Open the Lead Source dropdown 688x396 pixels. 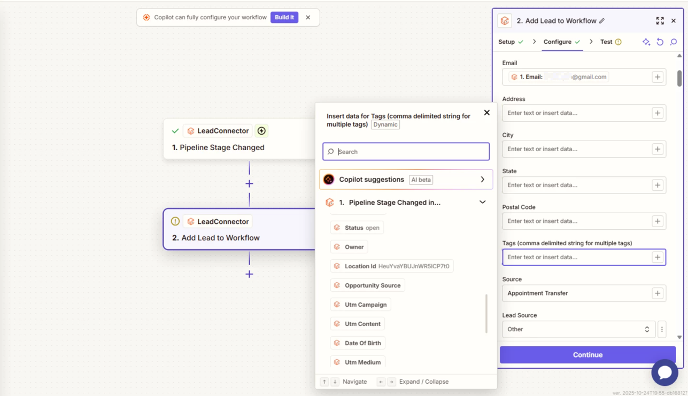[578, 329]
